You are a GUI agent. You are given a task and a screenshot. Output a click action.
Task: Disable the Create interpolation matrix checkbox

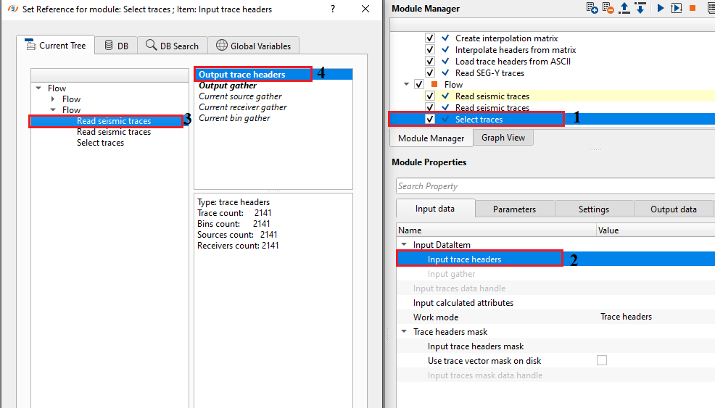430,38
